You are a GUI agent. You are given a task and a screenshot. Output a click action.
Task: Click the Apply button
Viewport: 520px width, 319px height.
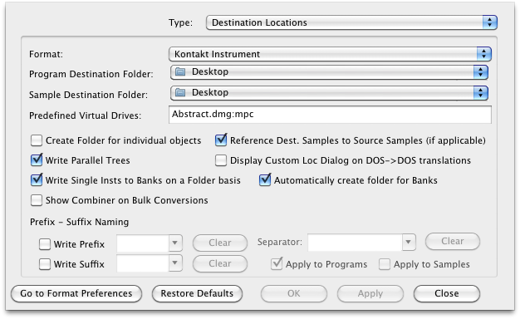coord(370,293)
